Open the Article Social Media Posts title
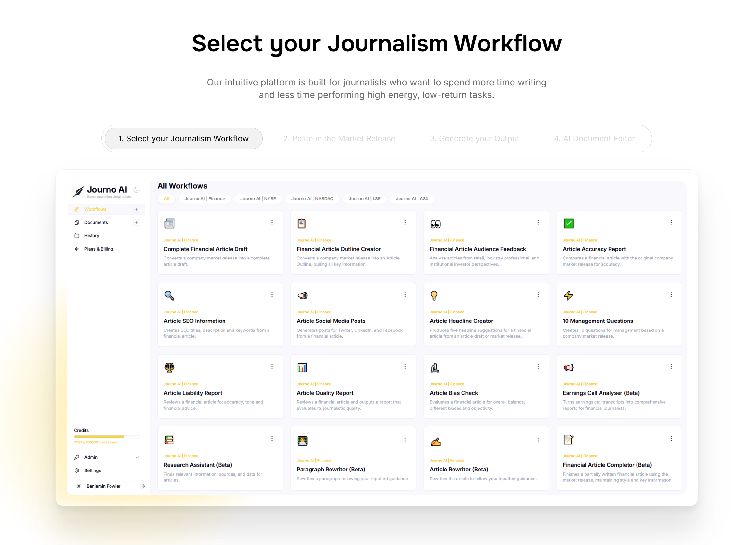The width and height of the screenshot is (756, 545). [331, 321]
